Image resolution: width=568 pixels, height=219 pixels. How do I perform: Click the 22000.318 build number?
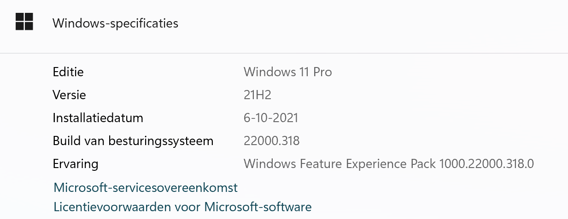tap(272, 141)
